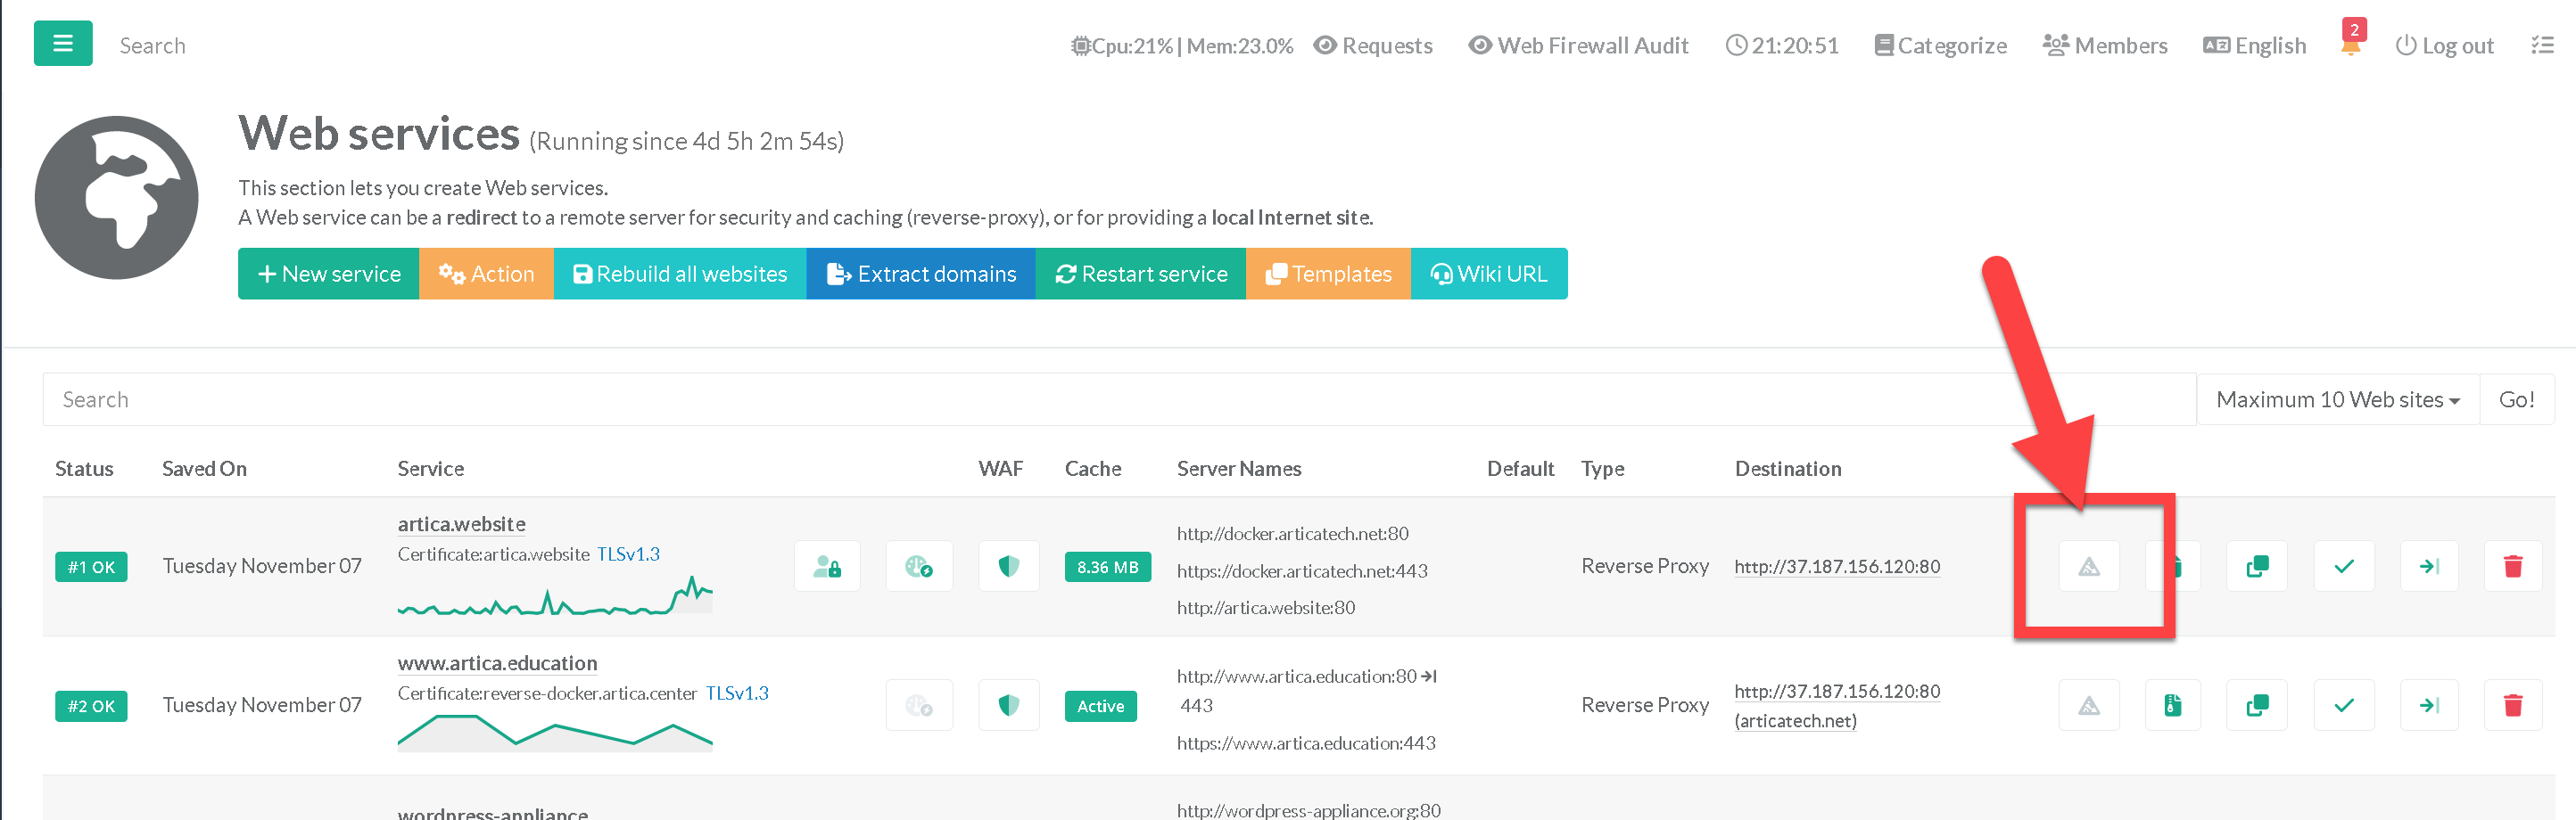Open the http://37.187.156.120:80 destination link for artica.website
This screenshot has height=820, width=2576.
[x=1836, y=566]
